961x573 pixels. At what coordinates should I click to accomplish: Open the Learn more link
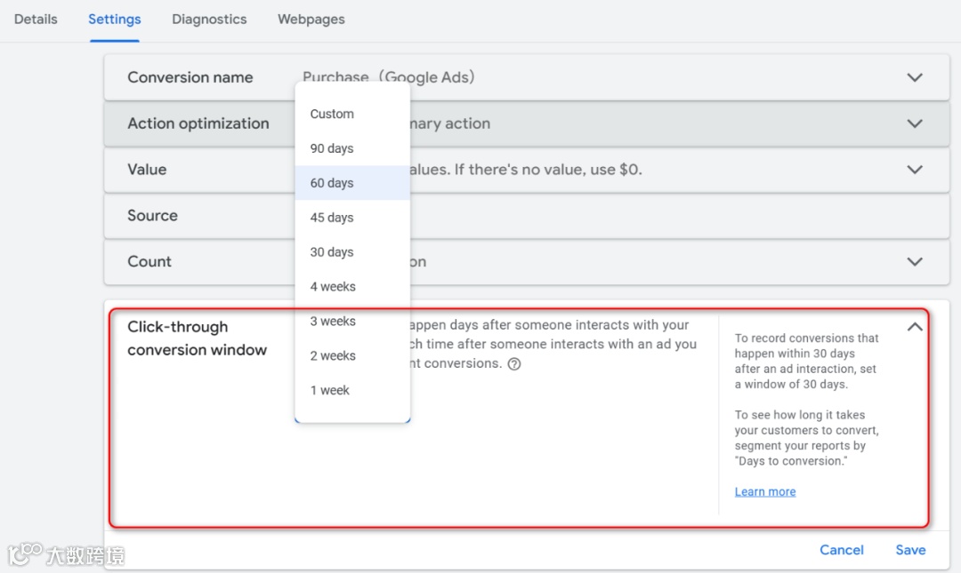click(x=765, y=491)
